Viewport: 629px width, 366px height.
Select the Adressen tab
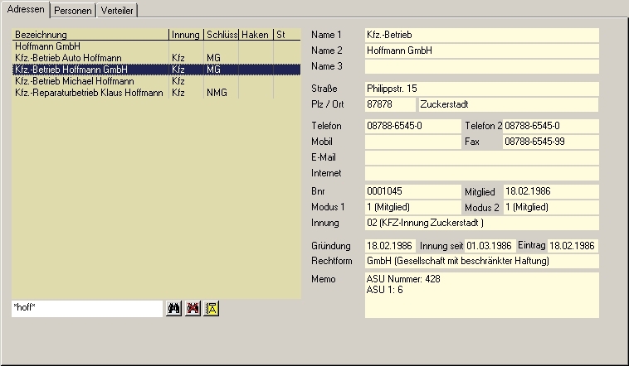click(x=25, y=9)
